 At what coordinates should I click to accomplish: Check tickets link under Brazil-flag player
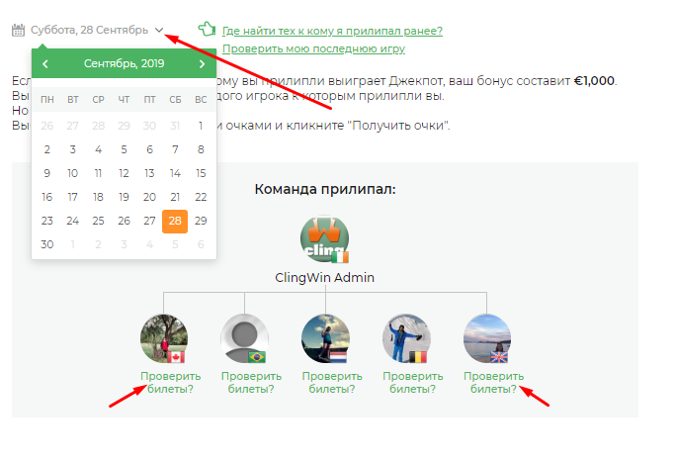point(251,383)
